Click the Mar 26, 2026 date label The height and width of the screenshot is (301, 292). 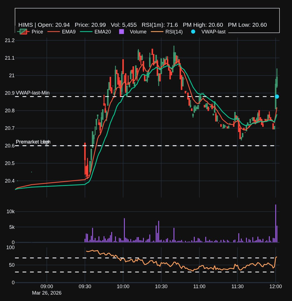[47, 293]
